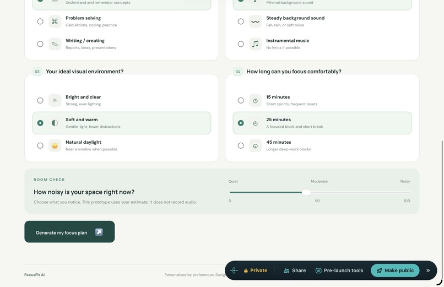Click the clock icon beside 15 minutes
Viewport: 444px width, 287px height.
pyautogui.click(x=255, y=100)
